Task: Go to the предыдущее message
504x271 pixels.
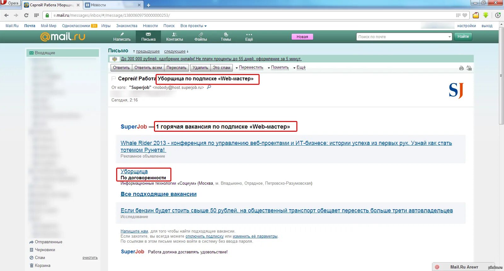Action: click(148, 51)
